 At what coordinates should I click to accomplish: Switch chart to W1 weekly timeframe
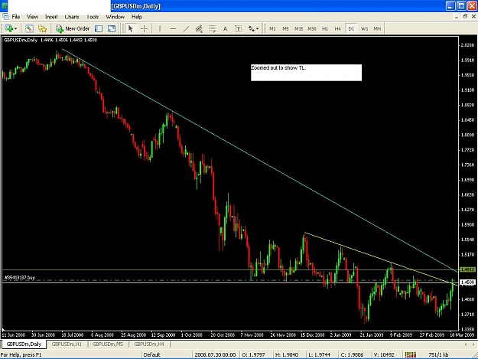coord(364,28)
